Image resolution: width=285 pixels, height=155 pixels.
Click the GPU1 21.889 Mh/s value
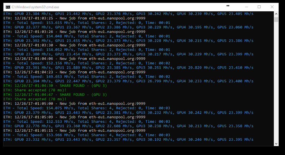click(x=74, y=68)
